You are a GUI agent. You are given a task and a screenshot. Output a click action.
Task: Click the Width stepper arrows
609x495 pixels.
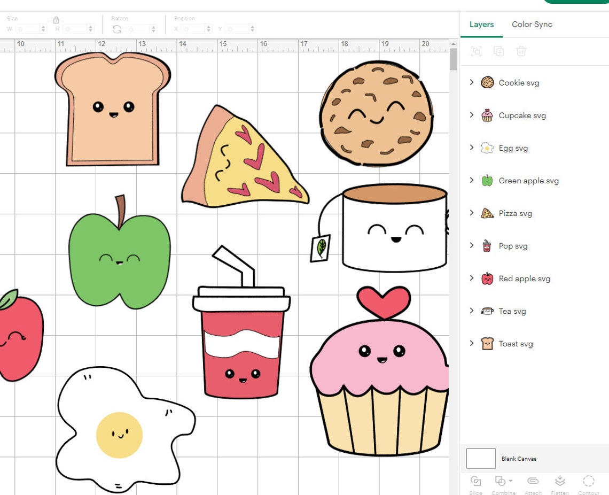click(x=43, y=29)
